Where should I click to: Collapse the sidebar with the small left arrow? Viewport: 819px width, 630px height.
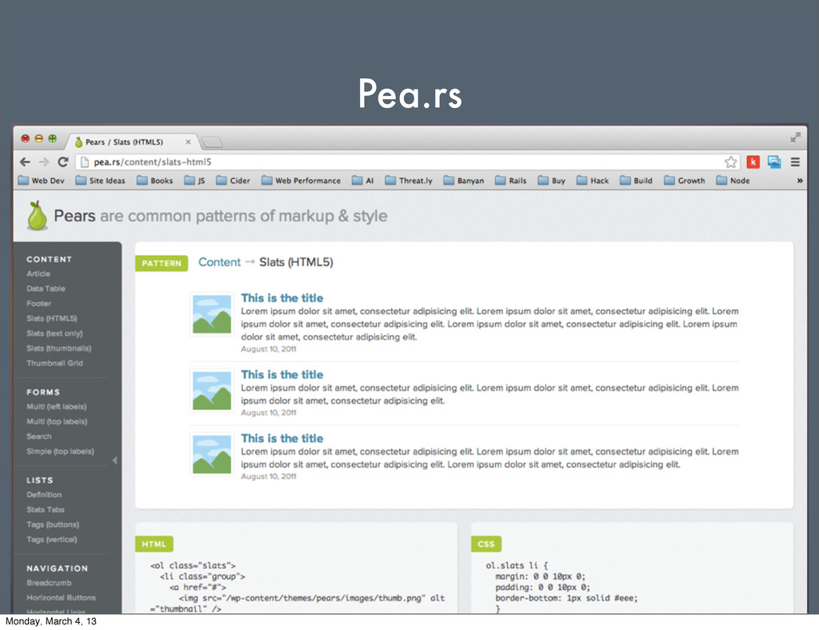point(115,460)
